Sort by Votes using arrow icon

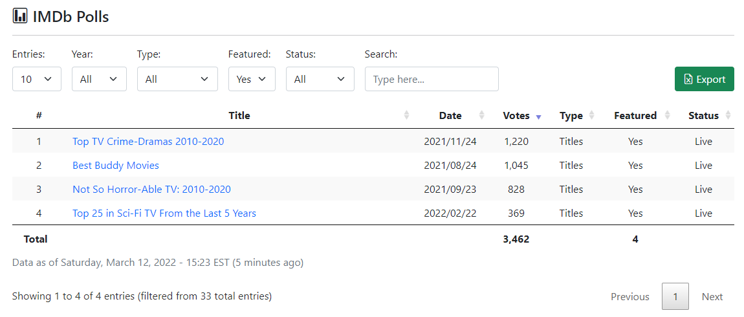pyautogui.click(x=538, y=116)
